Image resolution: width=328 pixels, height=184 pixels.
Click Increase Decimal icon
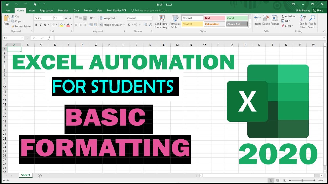(146, 25)
